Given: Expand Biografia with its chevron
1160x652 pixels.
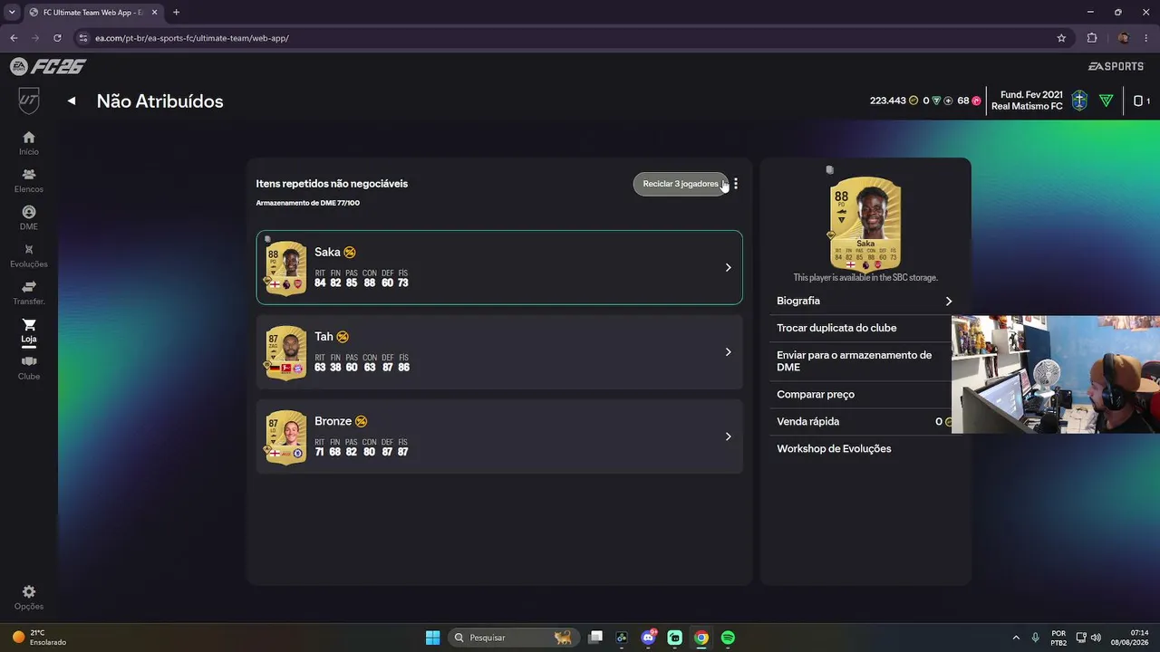Looking at the screenshot, I should 949,301.
